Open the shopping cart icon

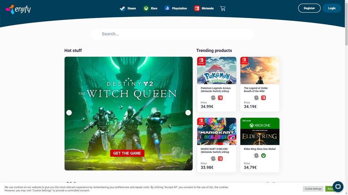point(223,8)
